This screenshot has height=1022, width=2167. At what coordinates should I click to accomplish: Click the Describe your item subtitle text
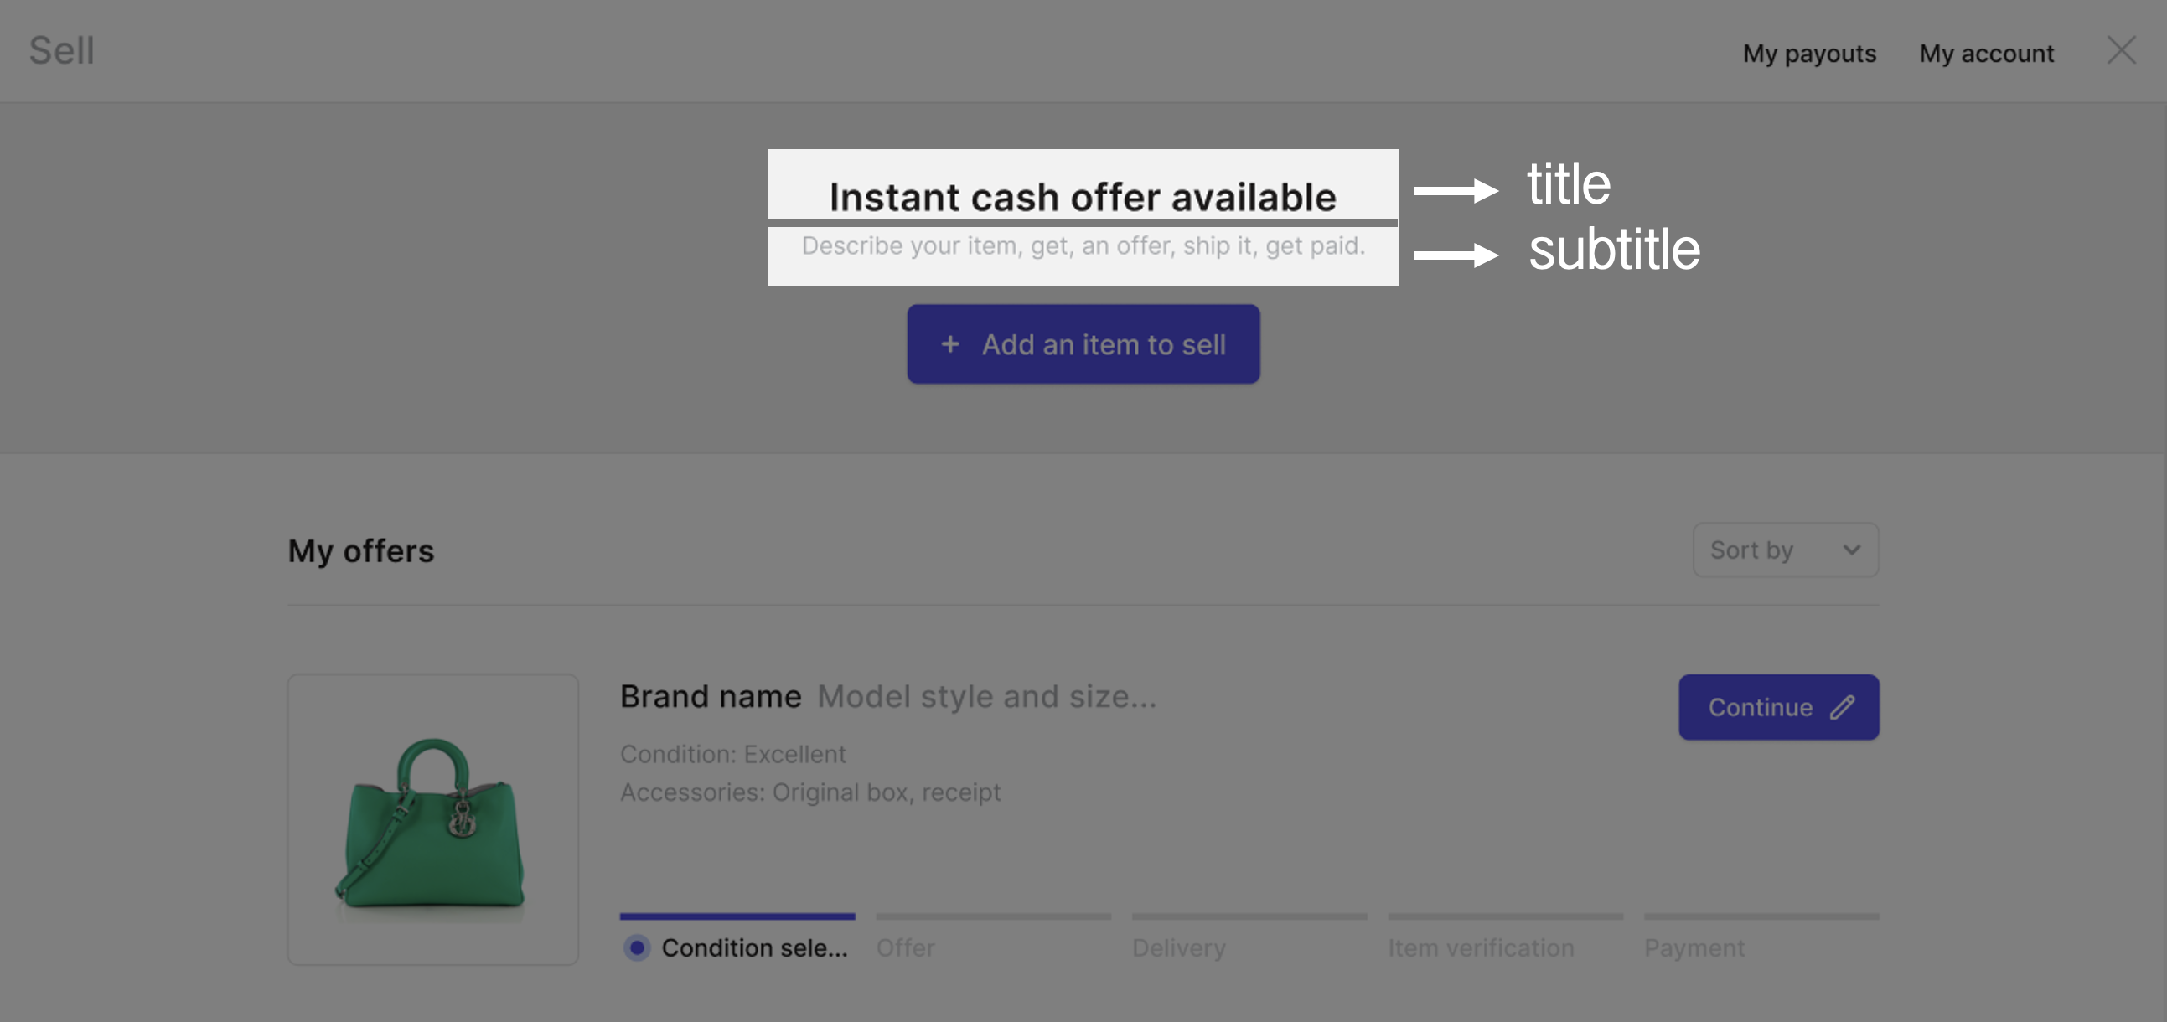[x=1083, y=245]
